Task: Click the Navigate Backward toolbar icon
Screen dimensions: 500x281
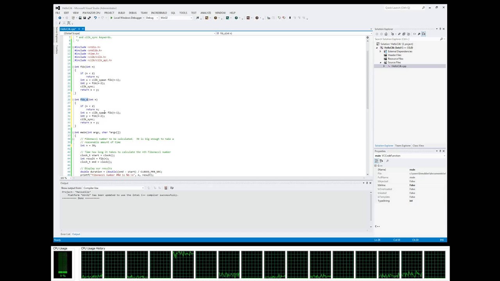Action: (x=60, y=18)
